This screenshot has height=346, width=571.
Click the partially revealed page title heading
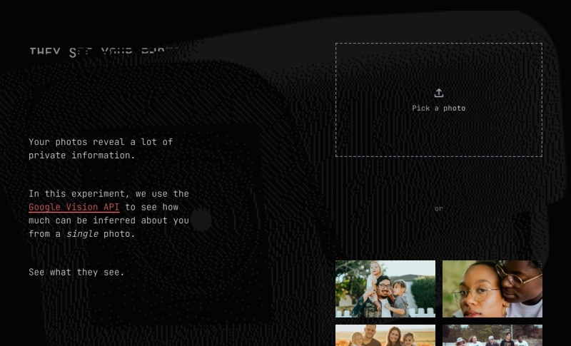coord(105,51)
